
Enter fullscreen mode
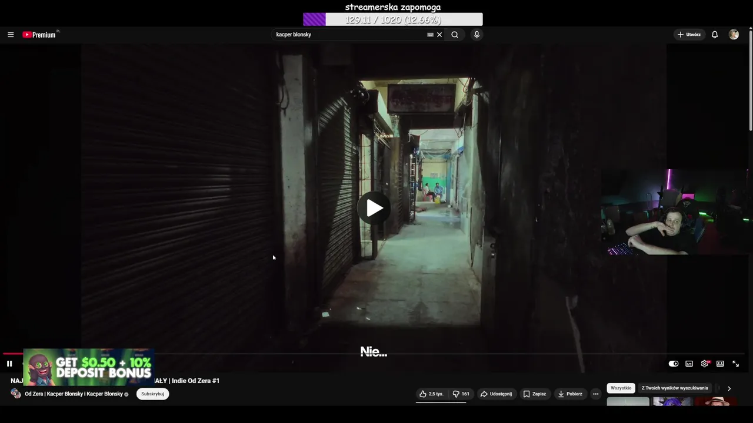click(735, 364)
